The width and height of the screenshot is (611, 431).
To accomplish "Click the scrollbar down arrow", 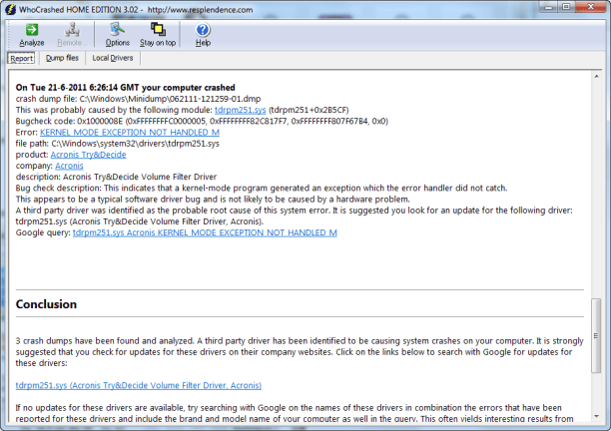I will pyautogui.click(x=597, y=416).
